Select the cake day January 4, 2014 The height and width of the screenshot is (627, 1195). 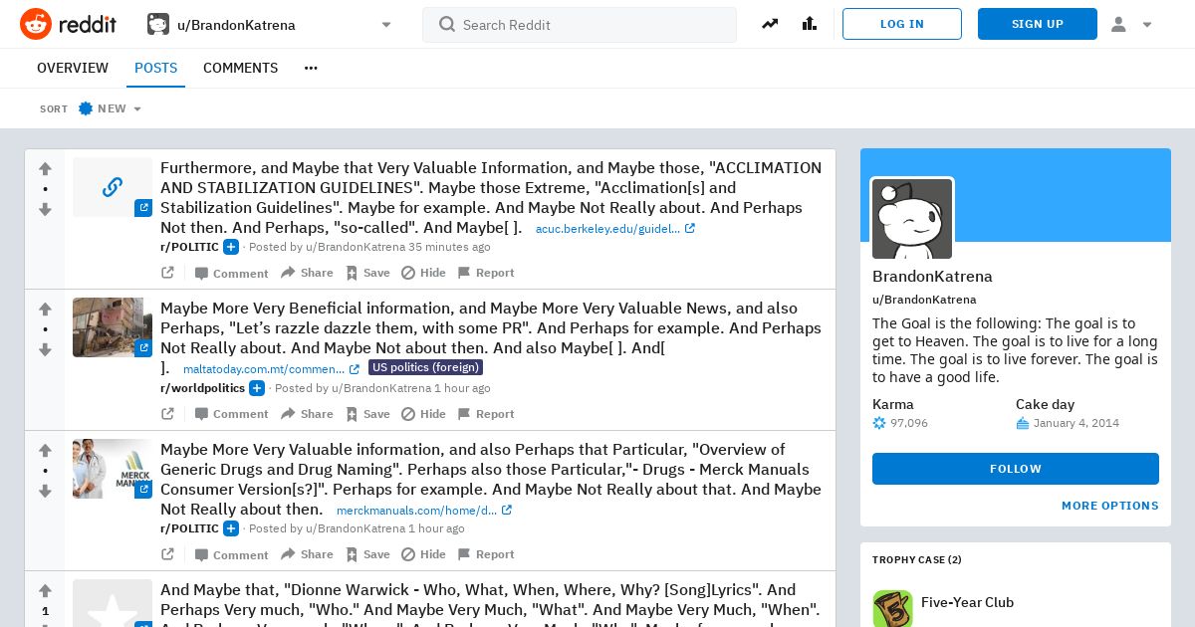(x=1076, y=423)
